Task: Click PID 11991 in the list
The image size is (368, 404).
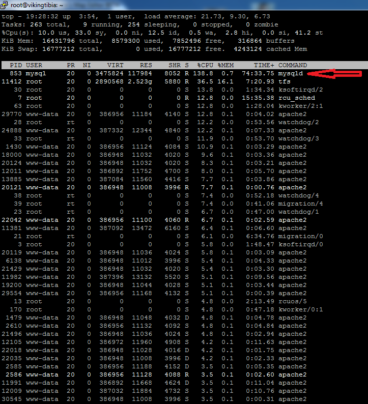Action: [12, 383]
